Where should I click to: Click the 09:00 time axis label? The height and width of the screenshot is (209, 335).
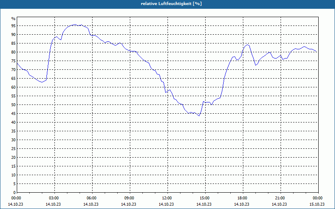pos(129,198)
